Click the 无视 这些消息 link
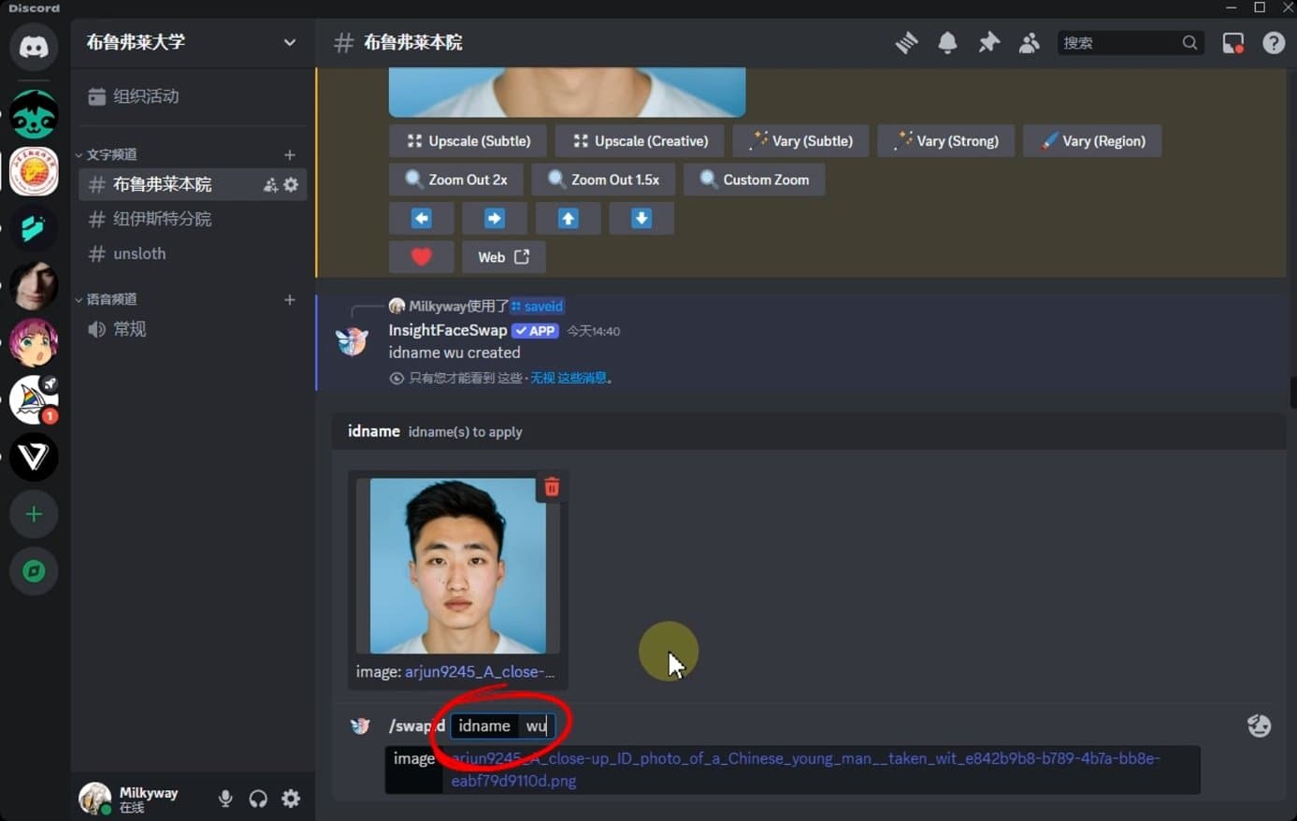Image resolution: width=1297 pixels, height=821 pixels. click(570, 378)
